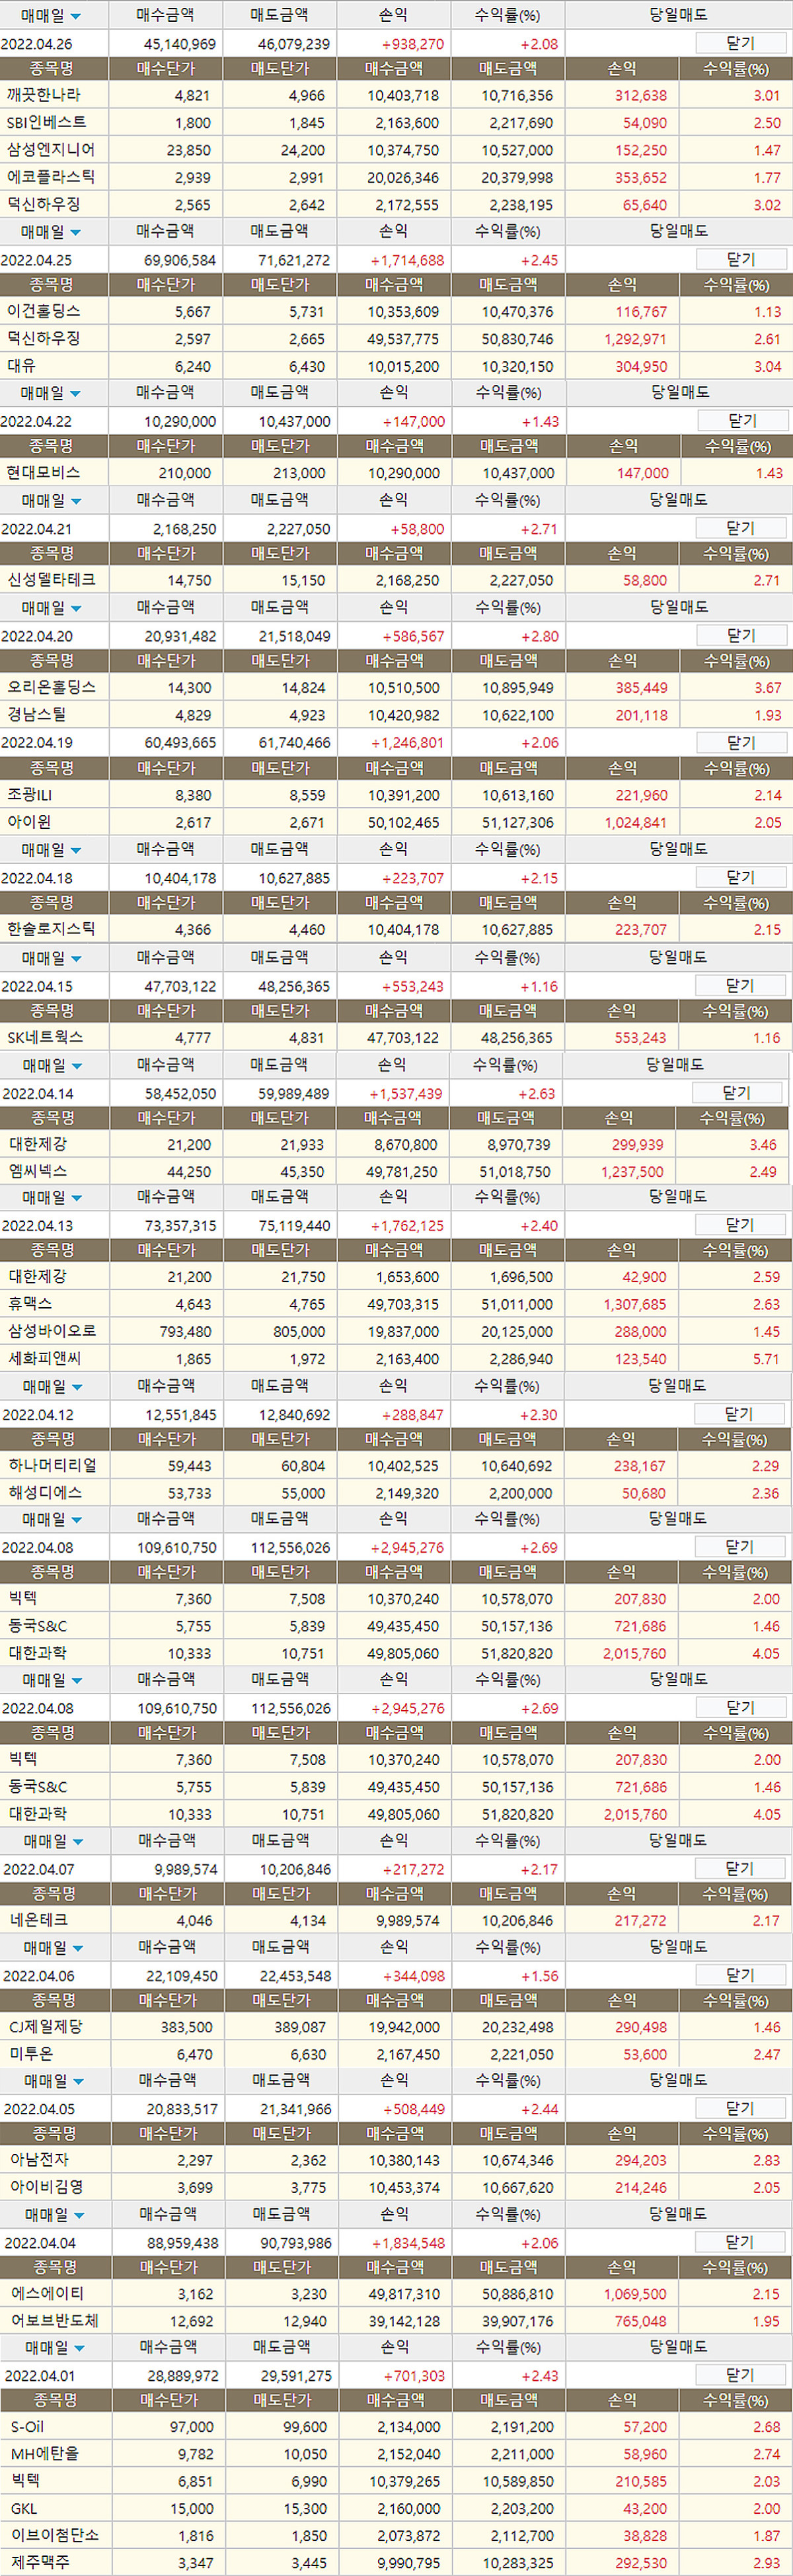The image size is (793, 2576).
Task: Select the 제주맥주 row at bottom
Action: click(40, 2562)
